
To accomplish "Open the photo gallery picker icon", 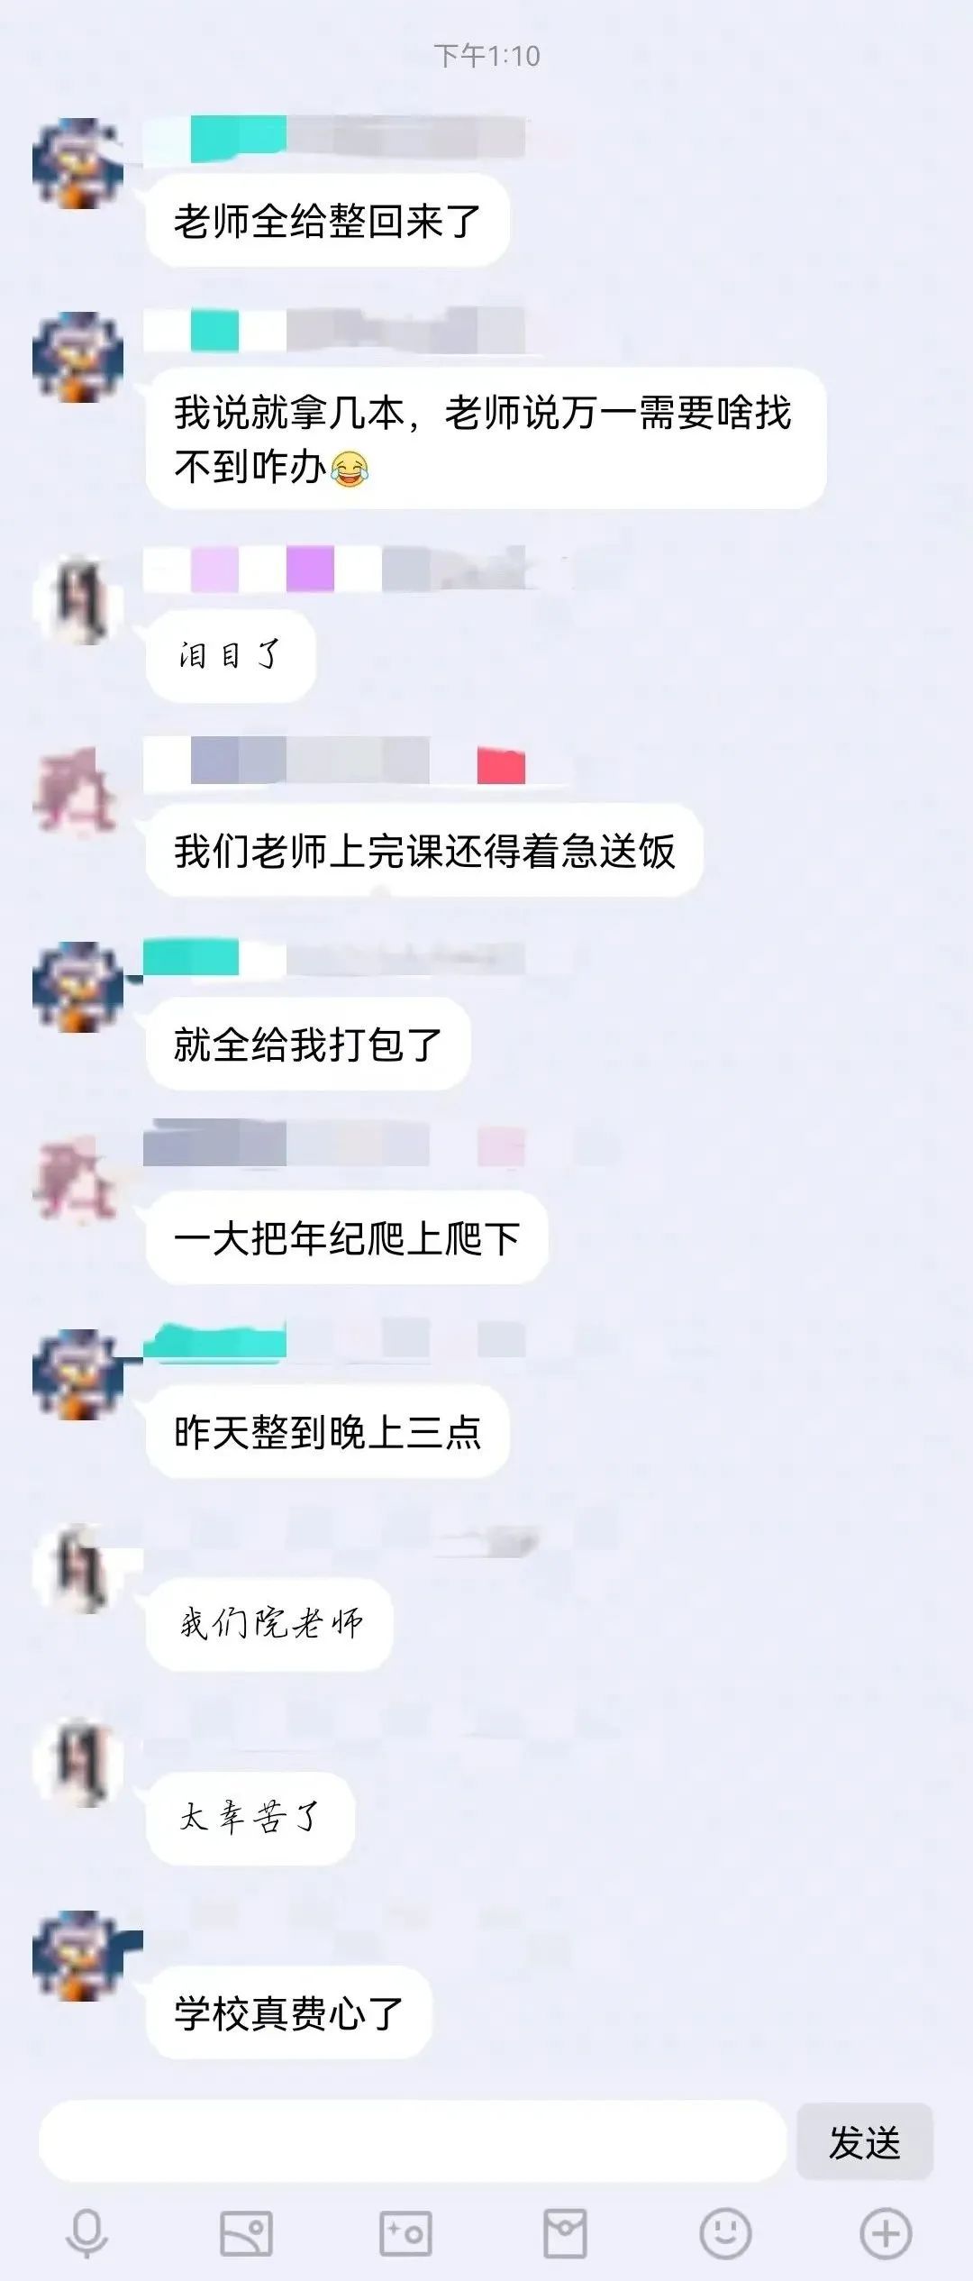I will pyautogui.click(x=246, y=2233).
